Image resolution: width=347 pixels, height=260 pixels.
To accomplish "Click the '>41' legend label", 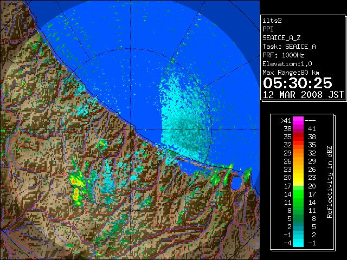I will 286,121.
